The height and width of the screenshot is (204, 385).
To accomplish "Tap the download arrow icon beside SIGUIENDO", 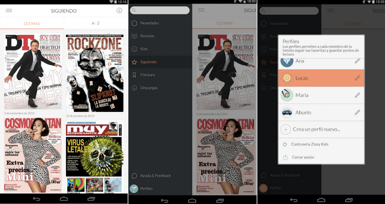I will pyautogui.click(x=119, y=11).
